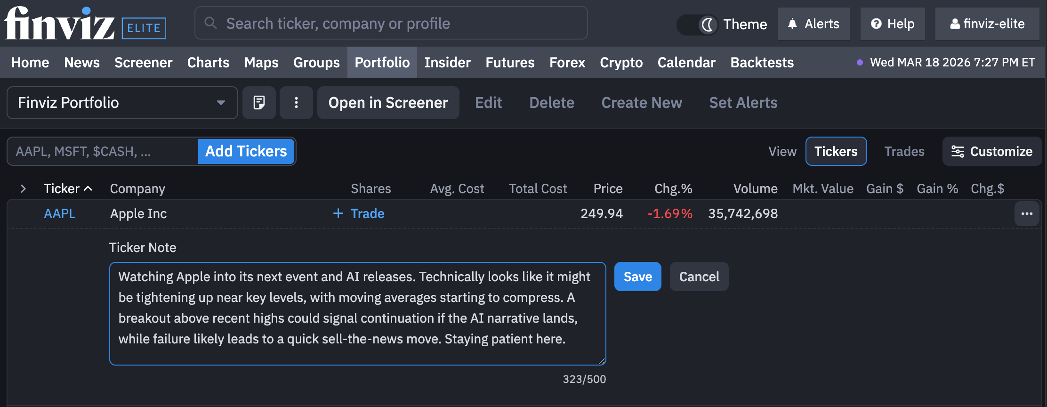This screenshot has width=1047, height=407.
Task: Toggle the dark Theme switch
Action: [x=698, y=24]
